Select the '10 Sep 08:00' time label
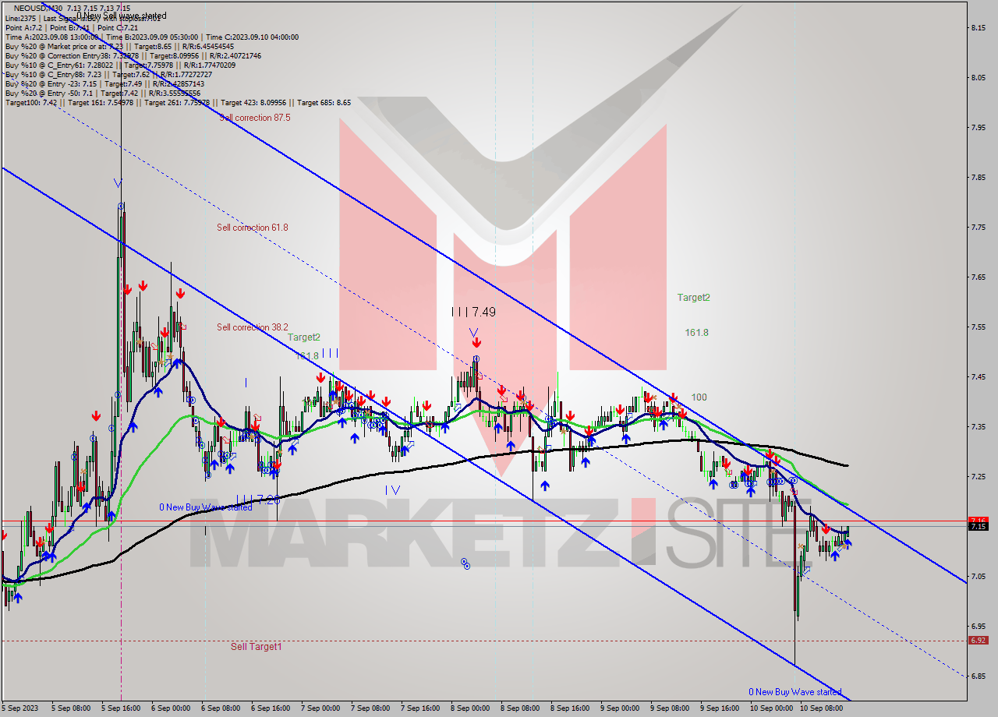Viewport: 998px width, 717px height. [820, 708]
